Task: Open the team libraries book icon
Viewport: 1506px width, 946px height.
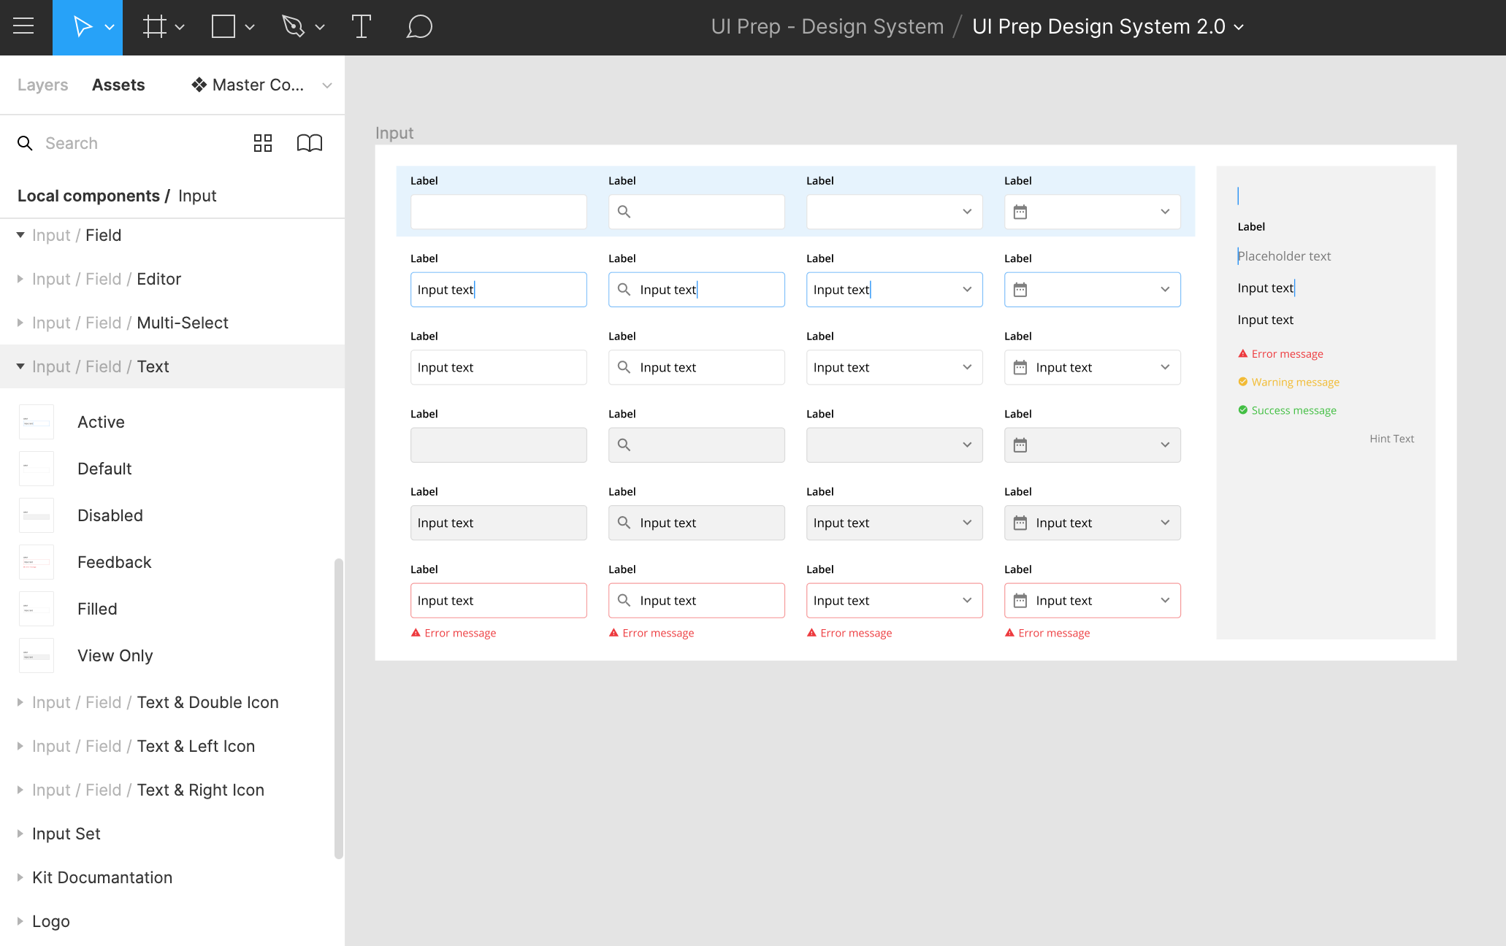Action: [309, 142]
